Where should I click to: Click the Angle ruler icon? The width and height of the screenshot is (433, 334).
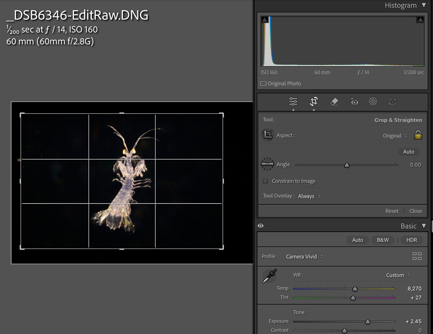click(x=267, y=164)
